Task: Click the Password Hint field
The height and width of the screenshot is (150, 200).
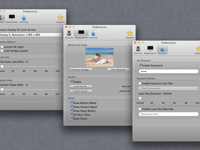Action: coord(169,114)
